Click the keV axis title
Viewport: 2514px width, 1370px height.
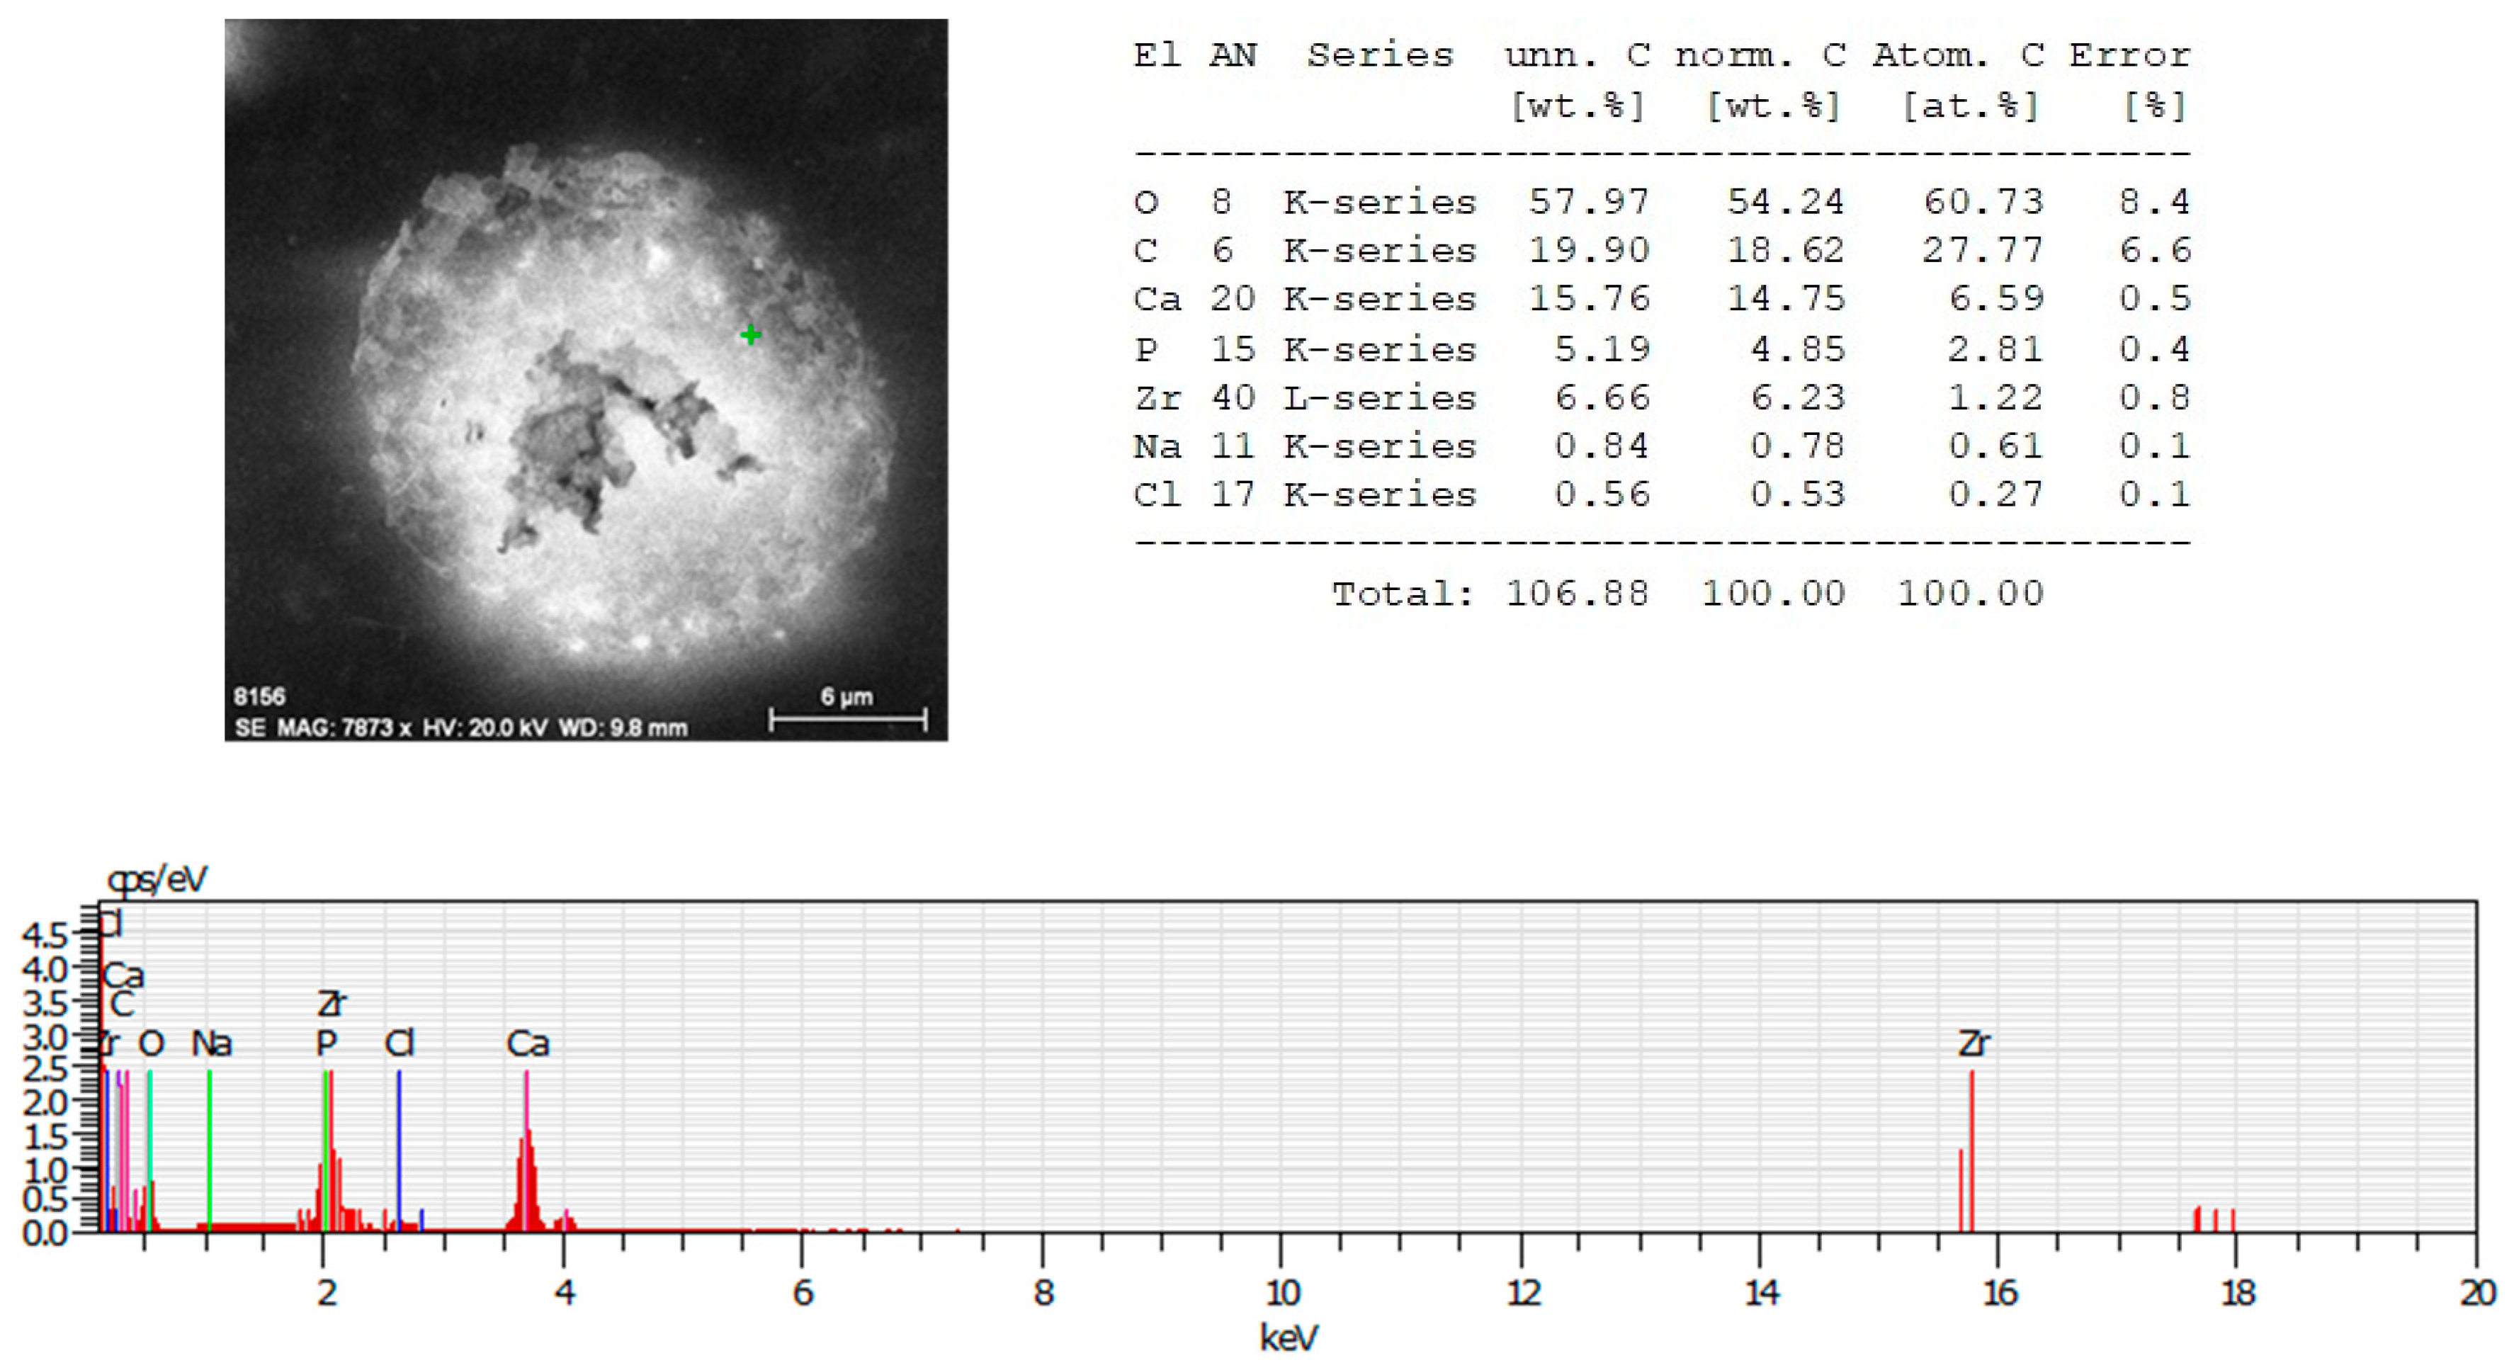(x=1289, y=1337)
